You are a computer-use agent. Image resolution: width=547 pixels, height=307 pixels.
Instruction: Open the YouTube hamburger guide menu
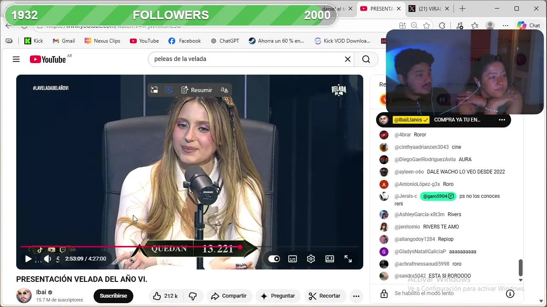[x=16, y=59]
